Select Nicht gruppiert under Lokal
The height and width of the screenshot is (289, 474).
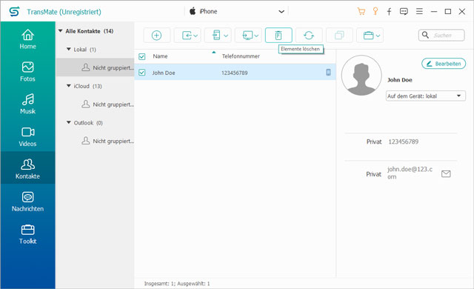coord(96,67)
